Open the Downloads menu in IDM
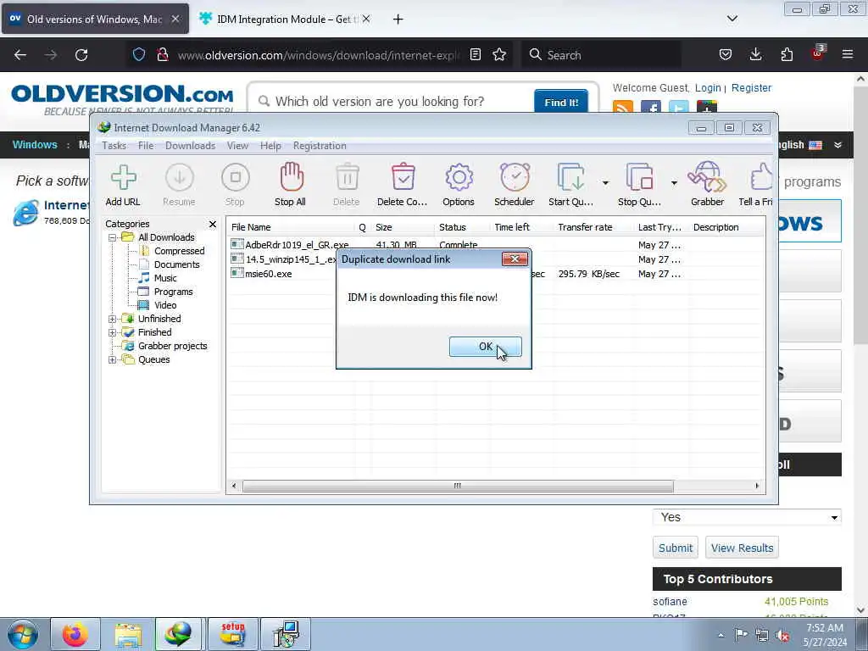The image size is (868, 651). point(190,146)
